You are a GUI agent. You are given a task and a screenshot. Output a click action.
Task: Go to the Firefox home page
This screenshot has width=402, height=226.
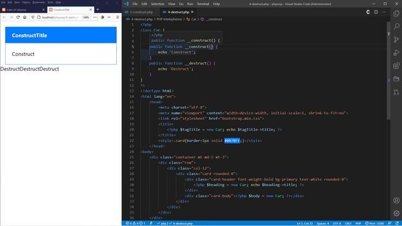pos(24,17)
